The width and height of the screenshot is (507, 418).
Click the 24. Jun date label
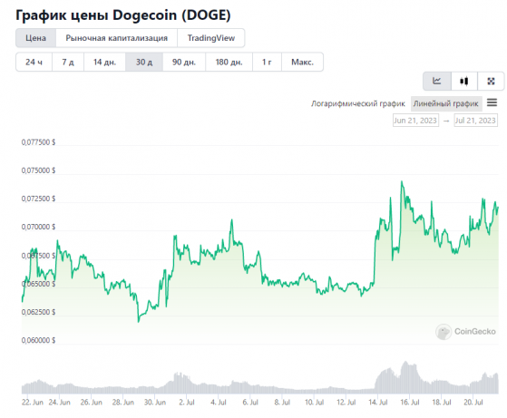point(60,403)
